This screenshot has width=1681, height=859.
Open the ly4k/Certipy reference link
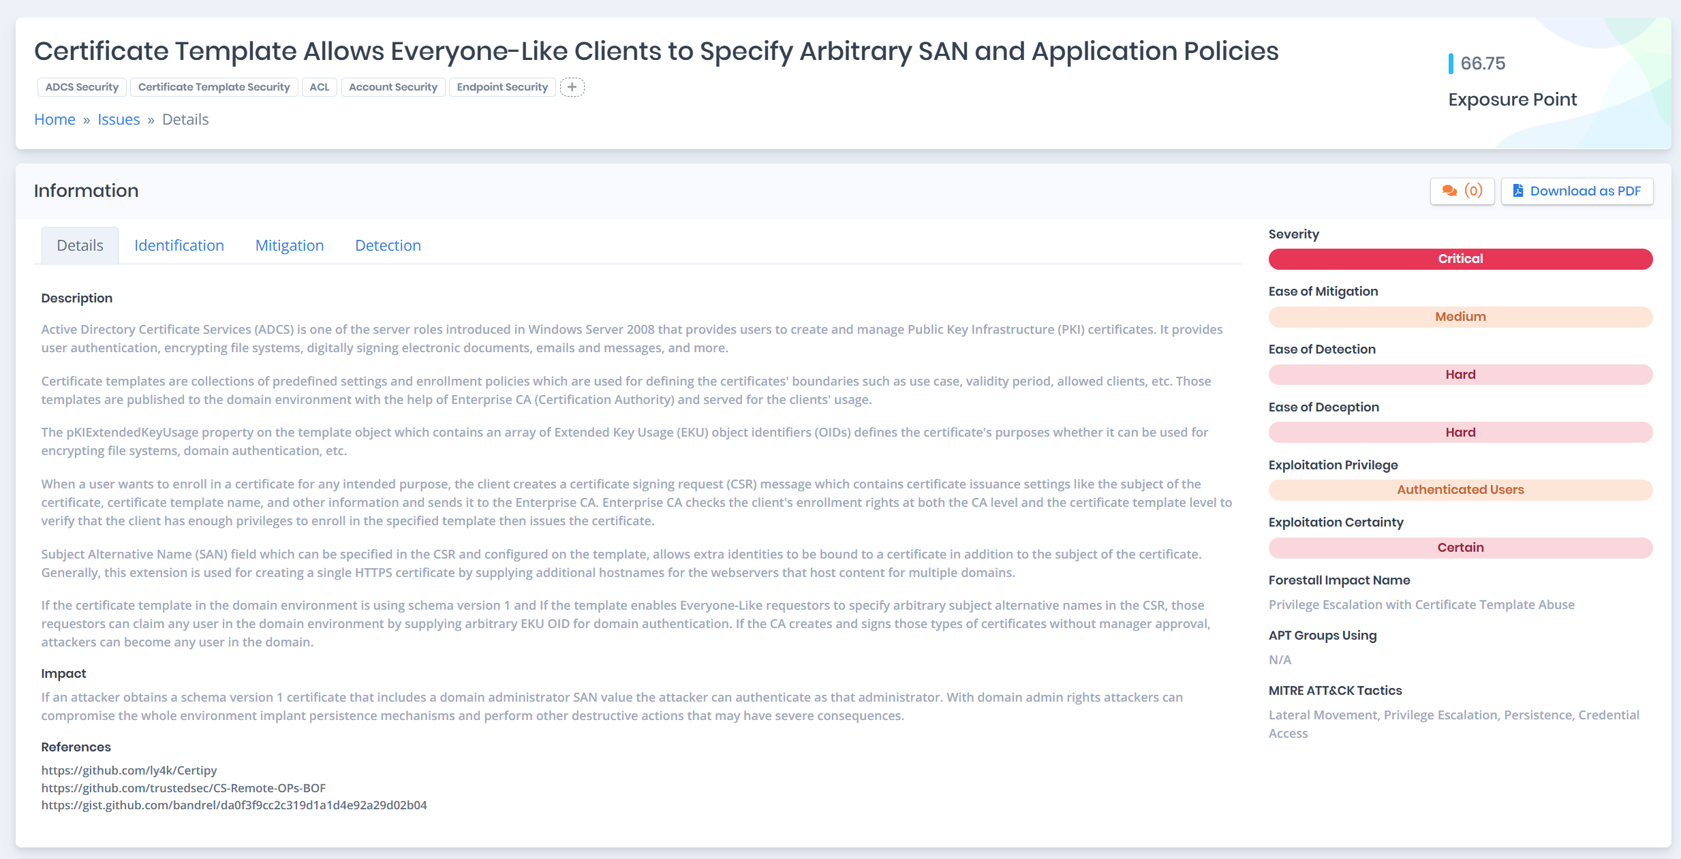click(x=129, y=770)
